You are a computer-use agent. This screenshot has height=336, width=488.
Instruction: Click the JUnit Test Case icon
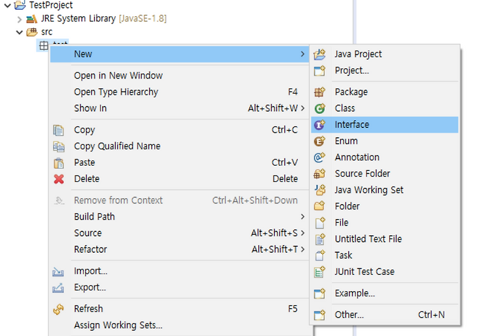click(x=319, y=272)
